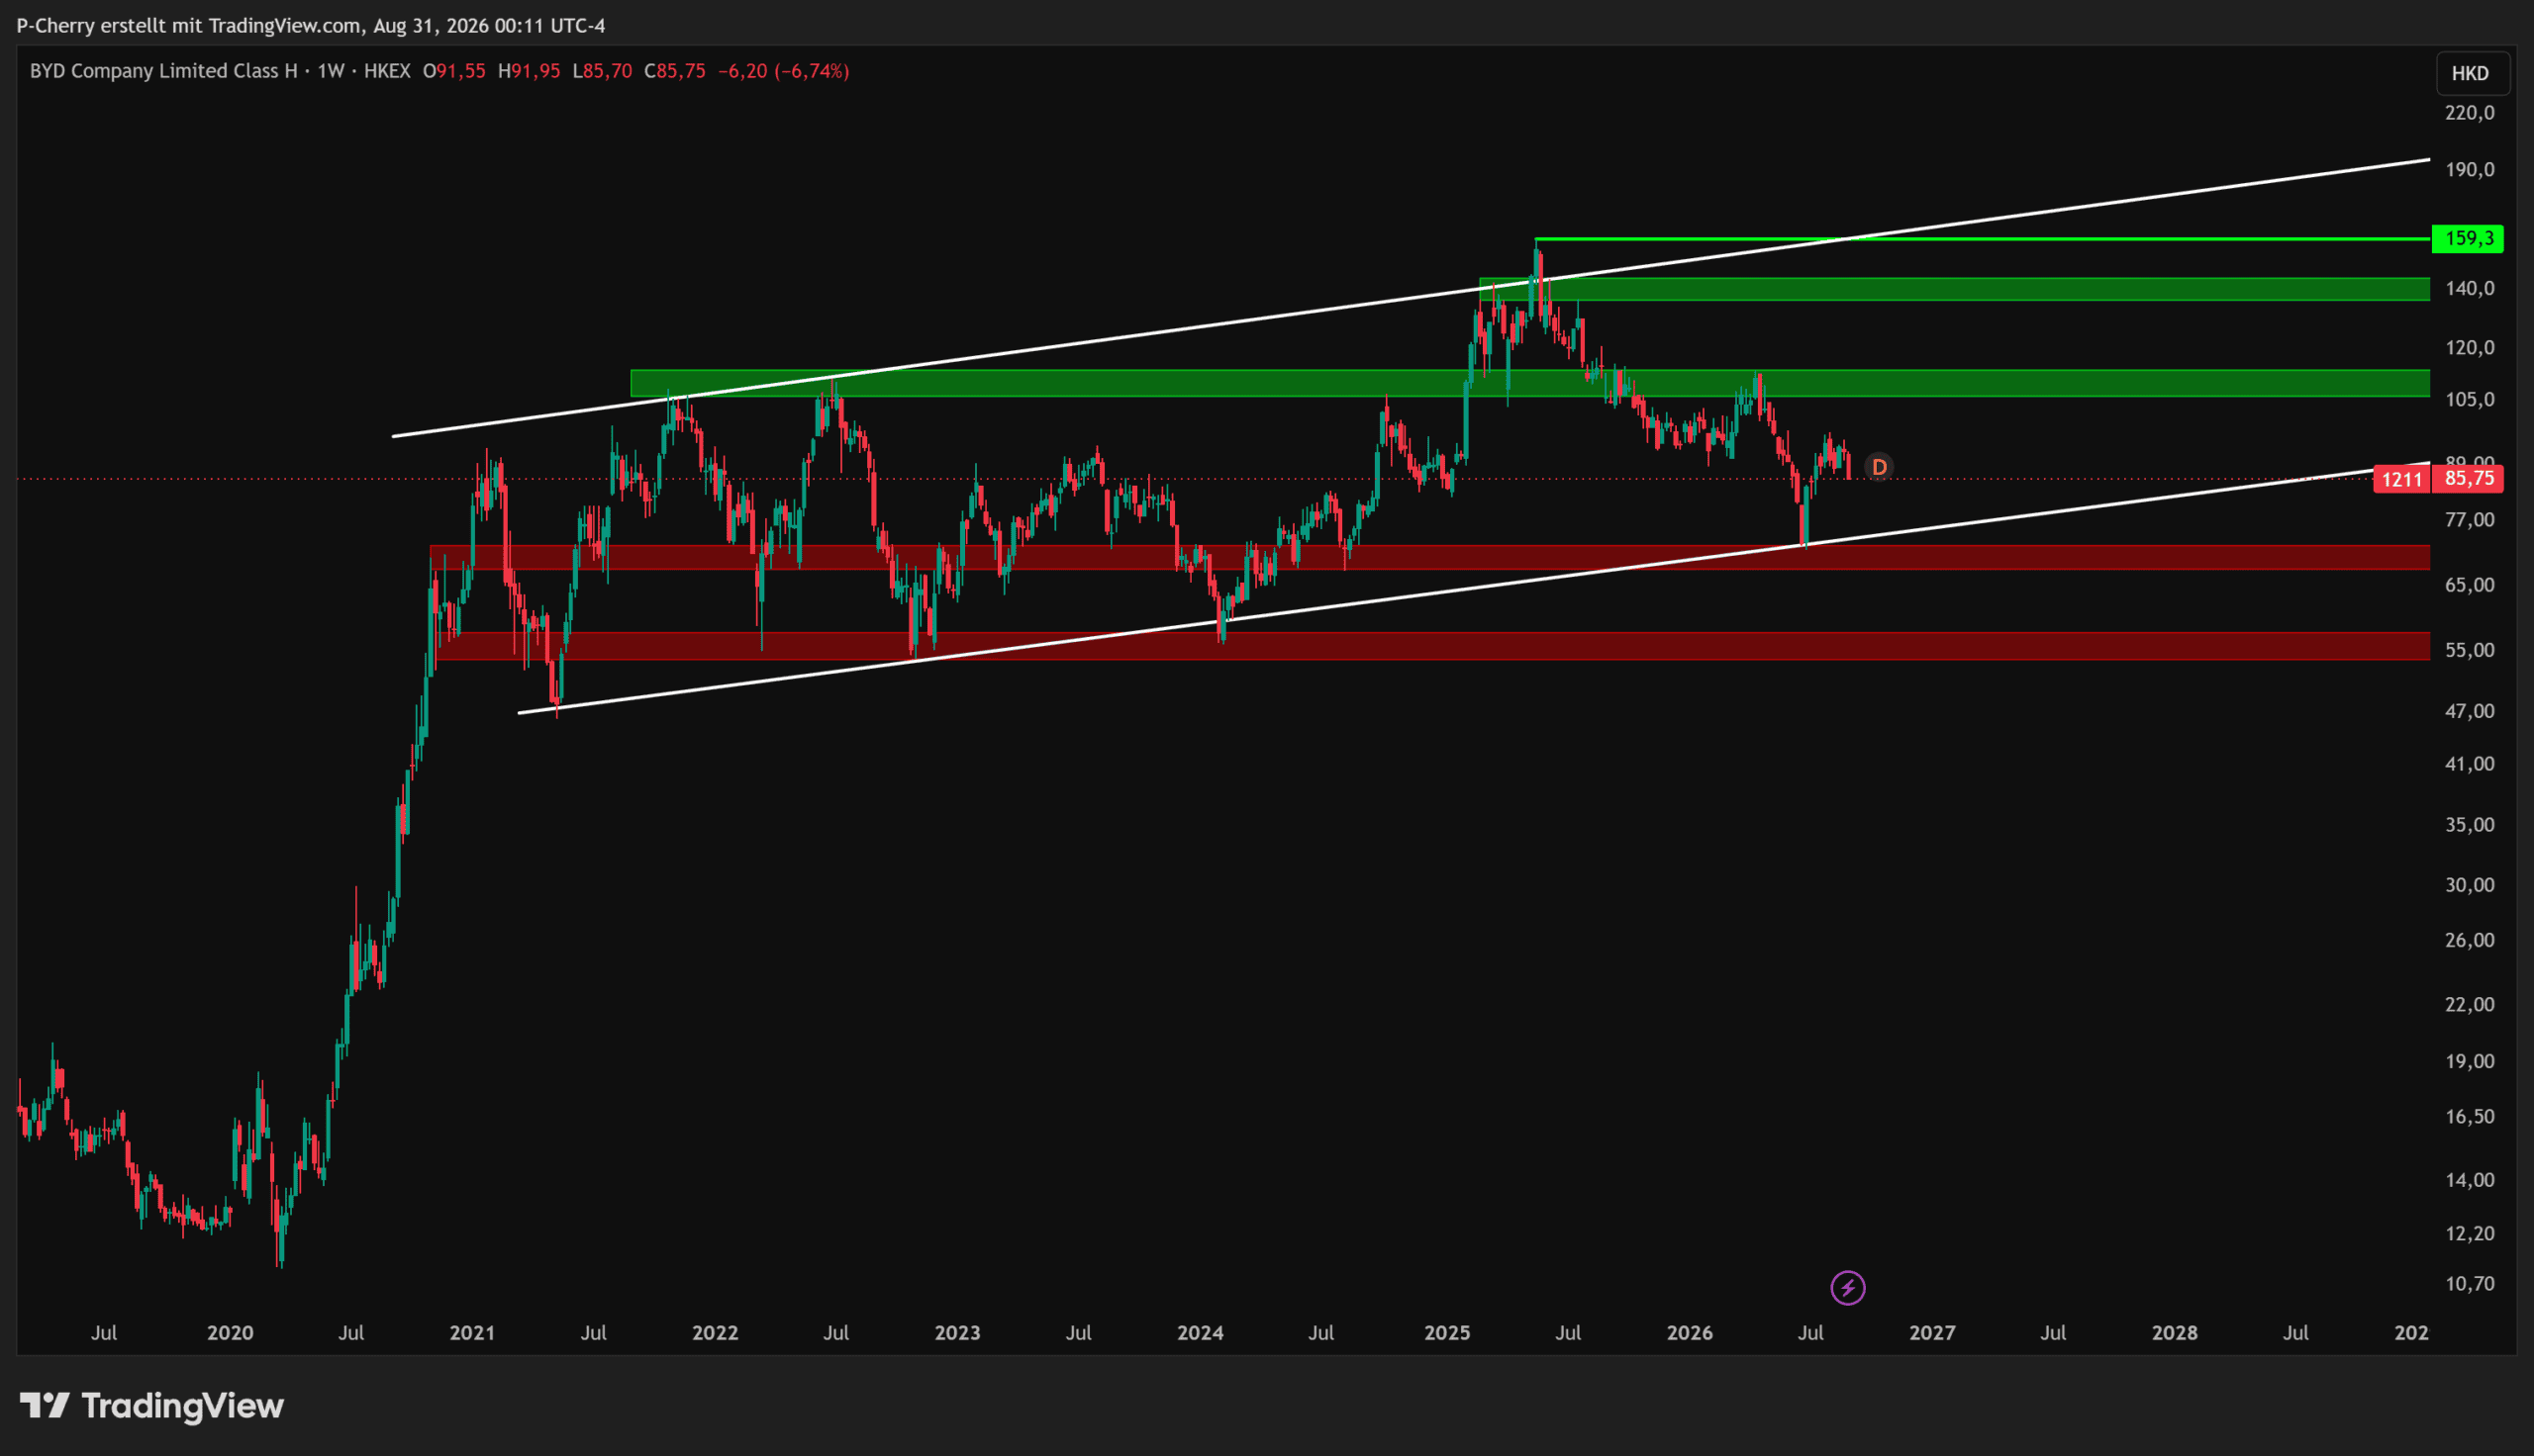Screen dimensions: 2534x1456
Task: Select the red support zone above 65,00
Action: pyautogui.click(x=1430, y=557)
